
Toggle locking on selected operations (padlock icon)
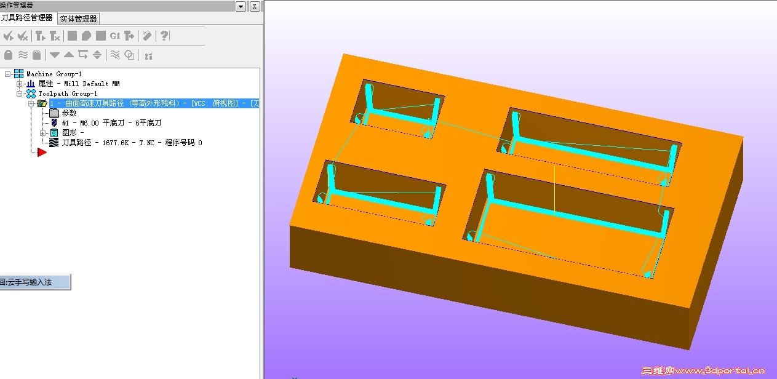(8, 55)
